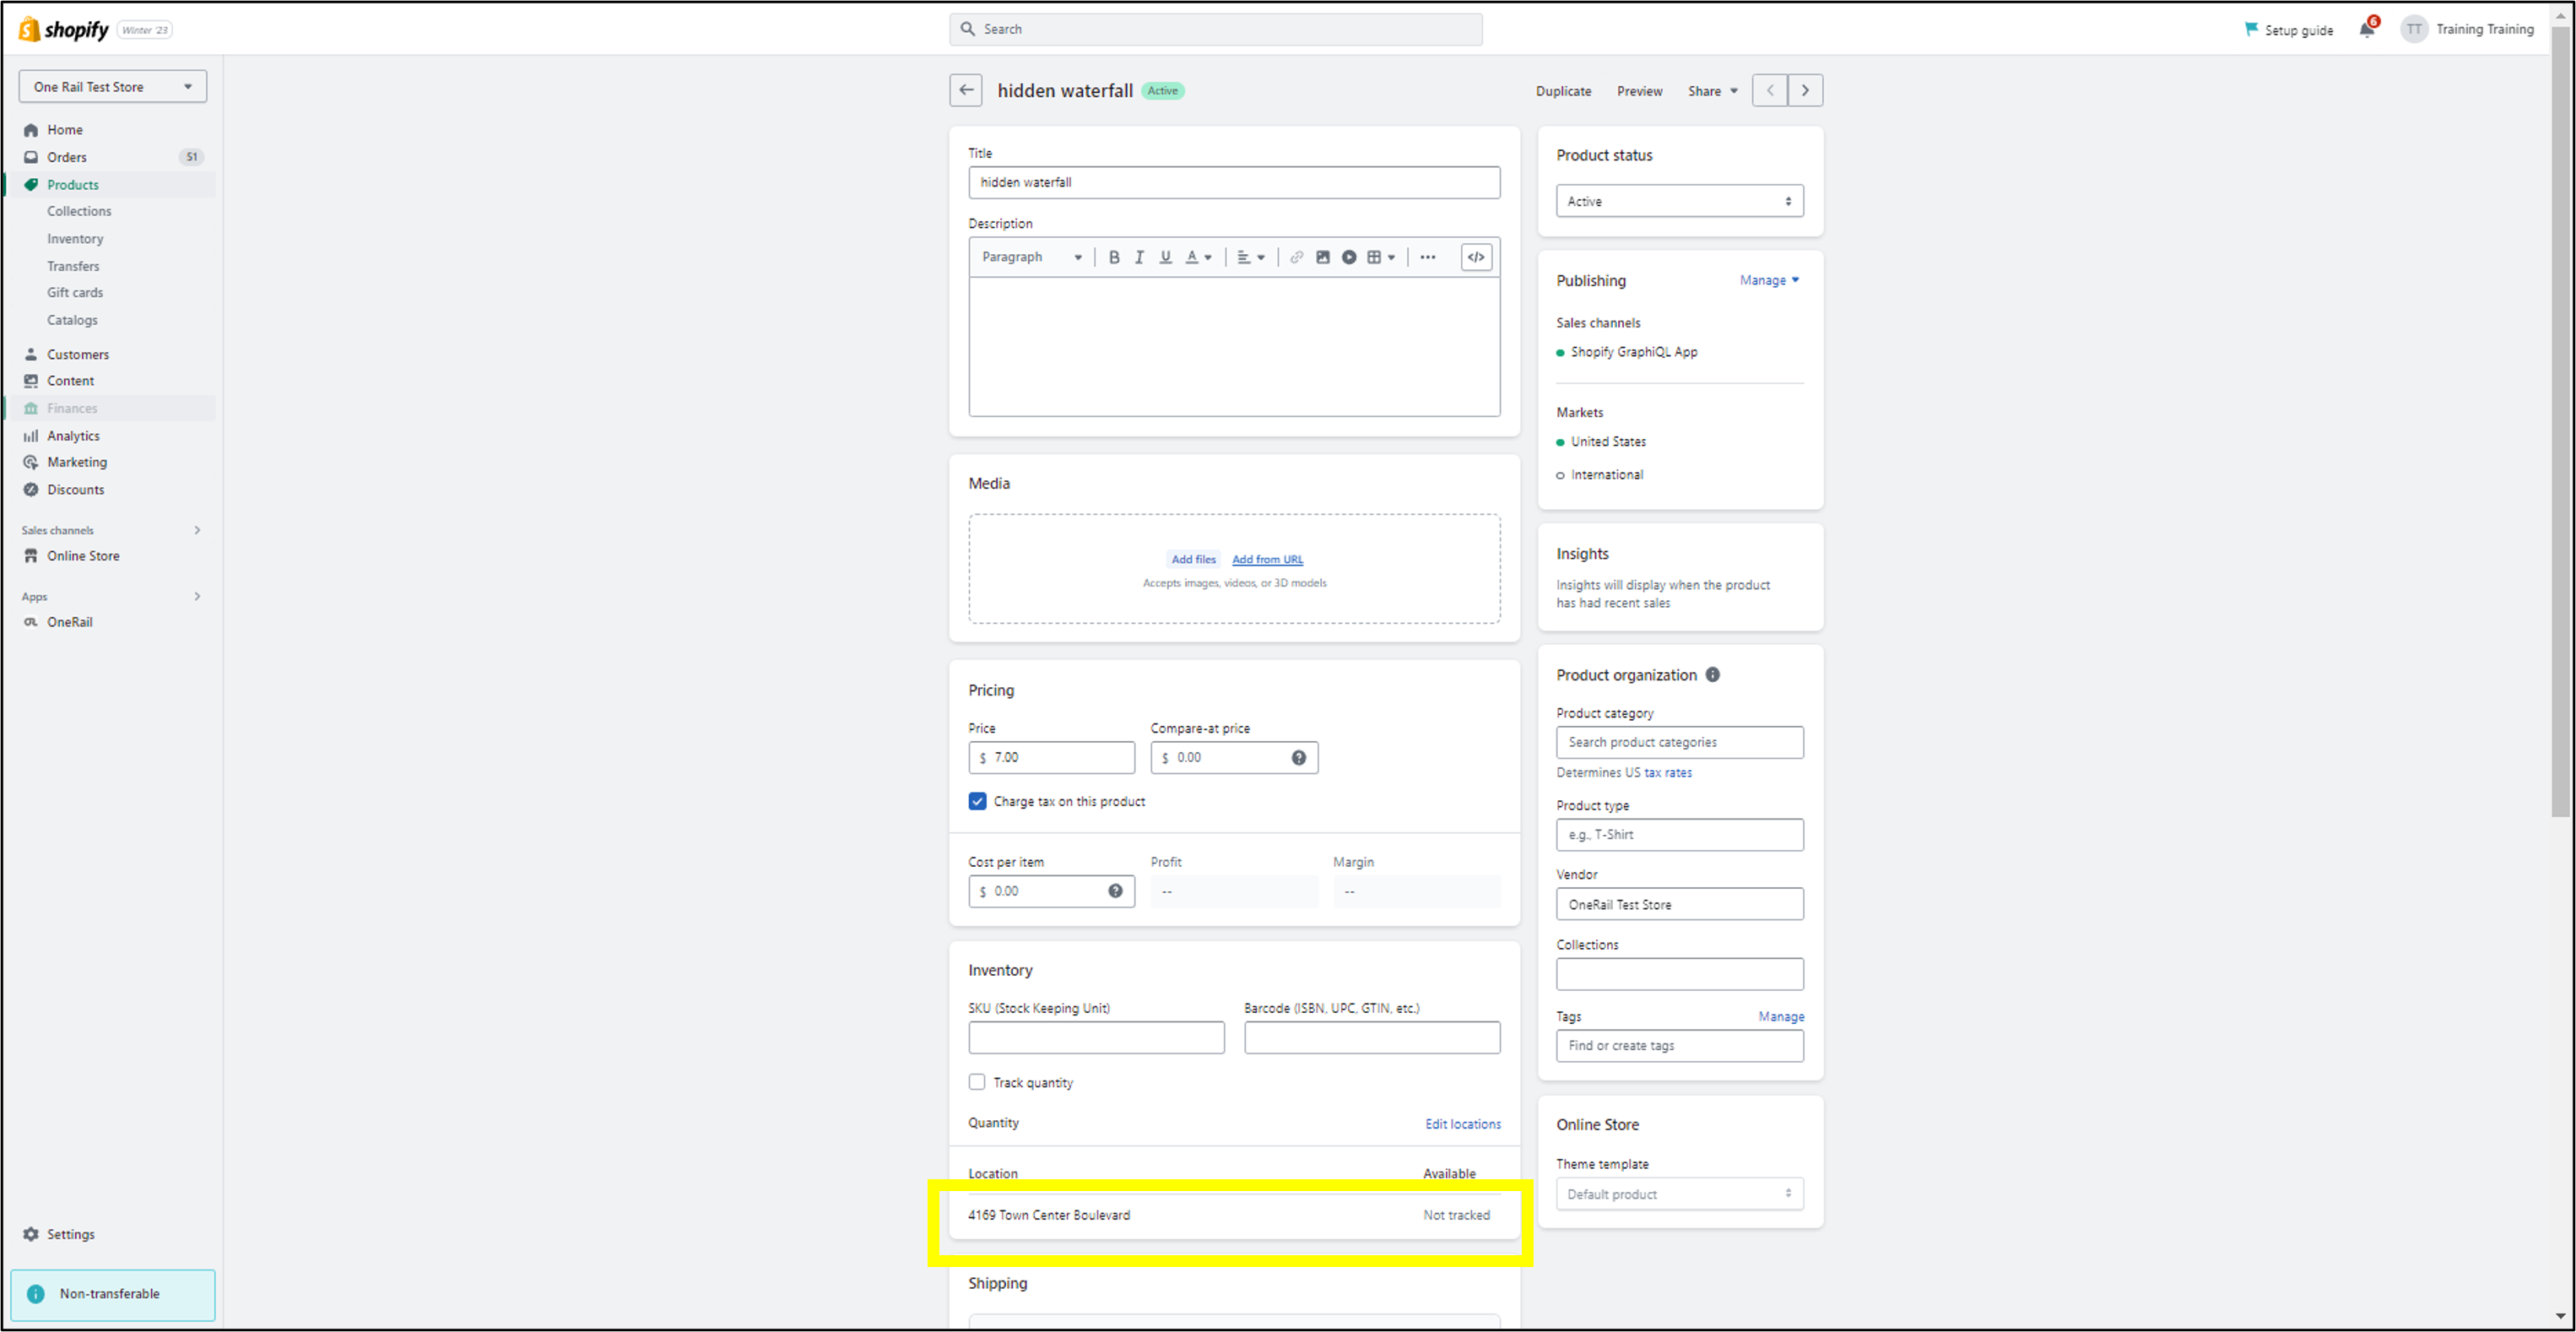Go to next product arrow
Screen dimensions: 2576x1332
[x=1805, y=90]
